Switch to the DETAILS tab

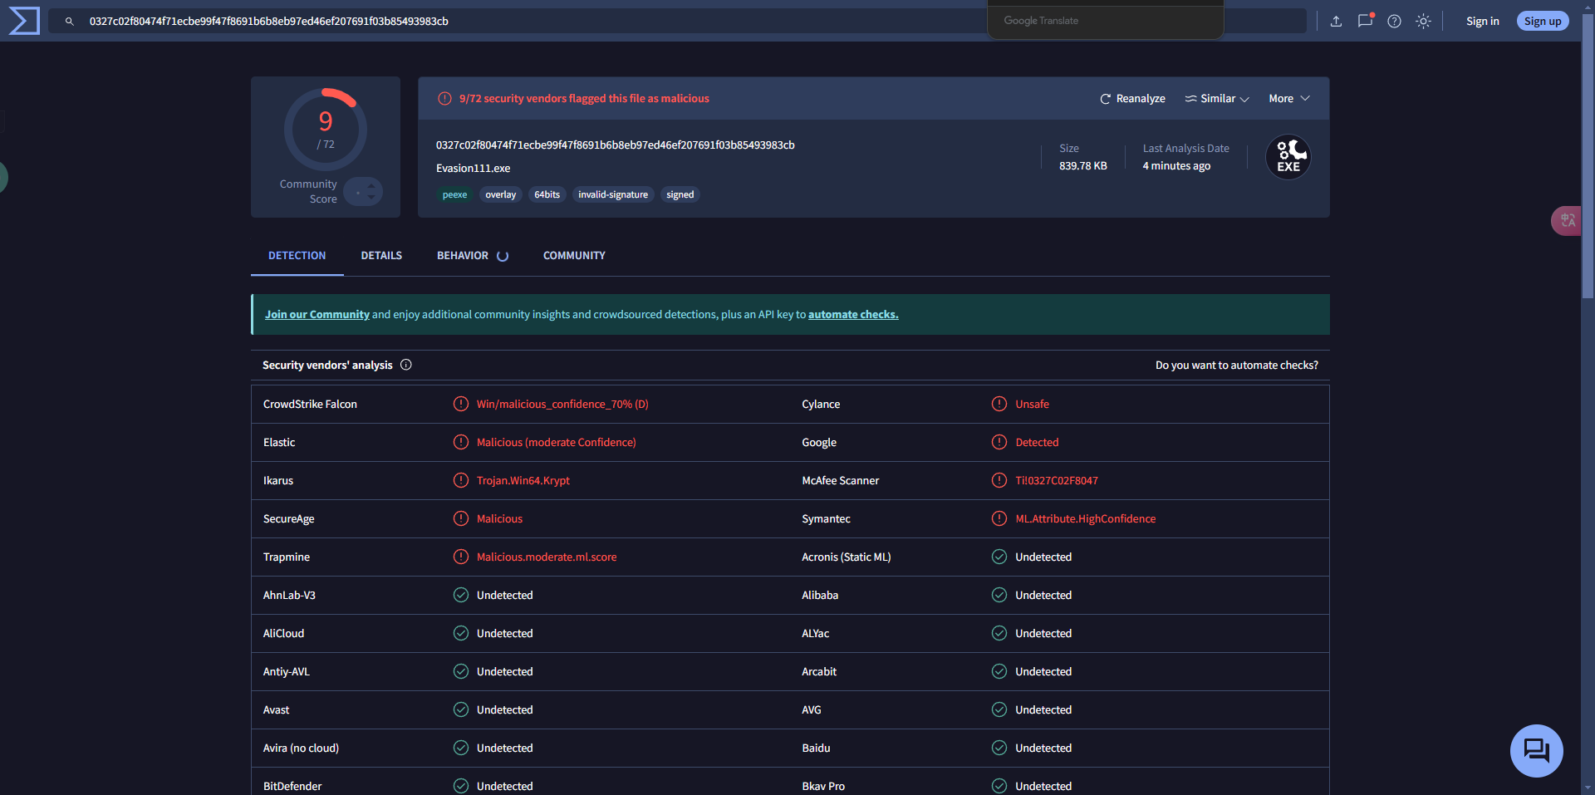coord(381,255)
